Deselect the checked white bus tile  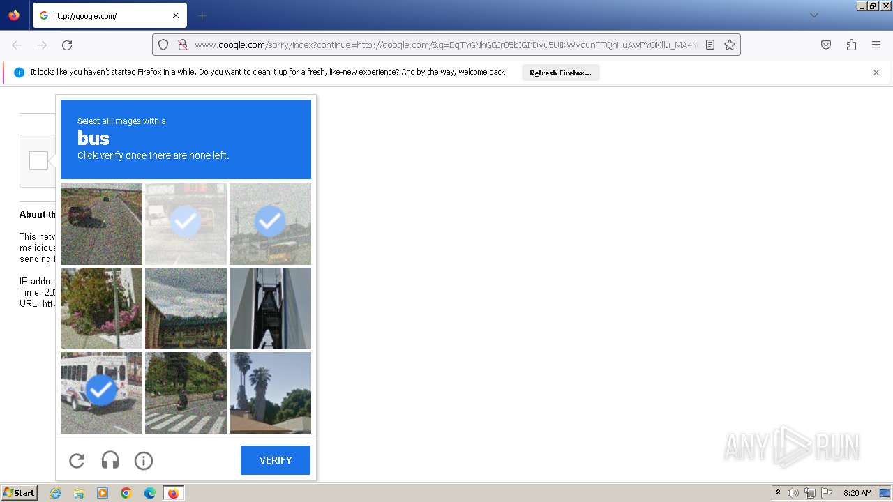pos(101,393)
